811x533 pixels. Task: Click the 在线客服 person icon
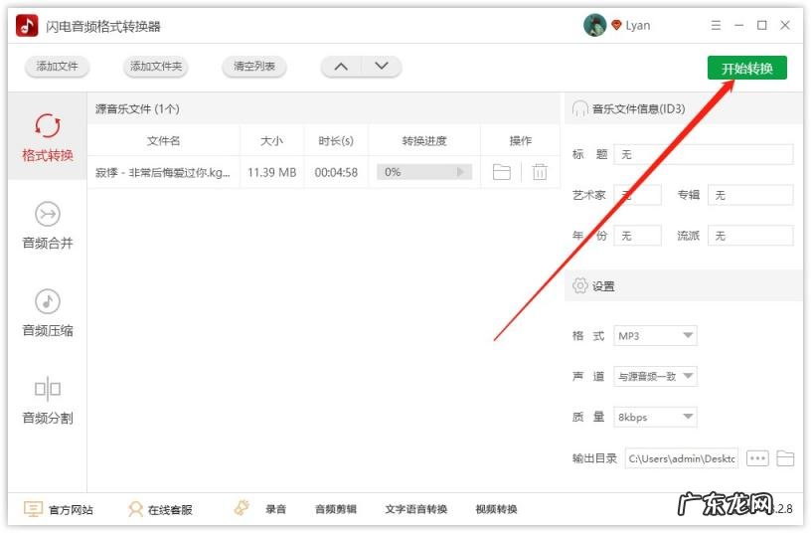135,509
